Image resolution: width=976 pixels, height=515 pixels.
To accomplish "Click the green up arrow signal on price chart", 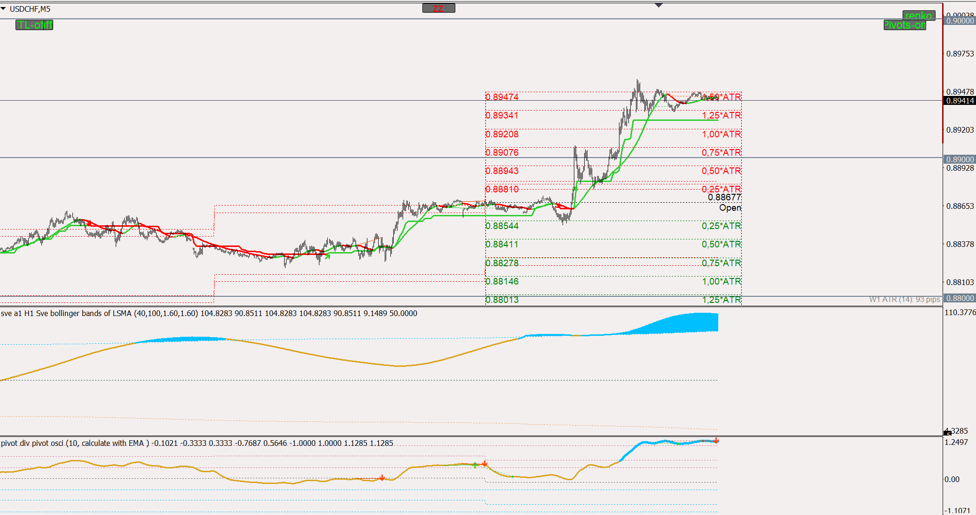I will 328,256.
